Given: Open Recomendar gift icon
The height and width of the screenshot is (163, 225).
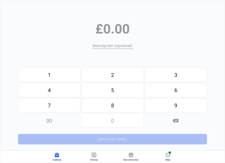Looking at the screenshot, I should (x=131, y=155).
